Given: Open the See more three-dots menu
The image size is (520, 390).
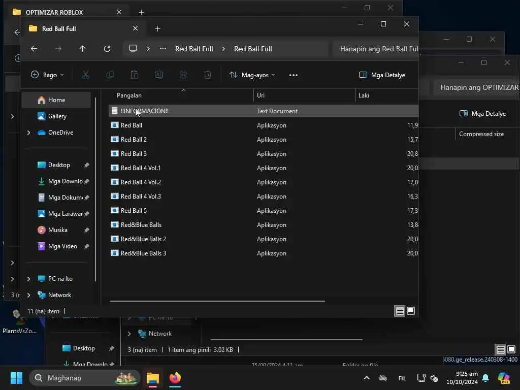Looking at the screenshot, I should pos(293,75).
